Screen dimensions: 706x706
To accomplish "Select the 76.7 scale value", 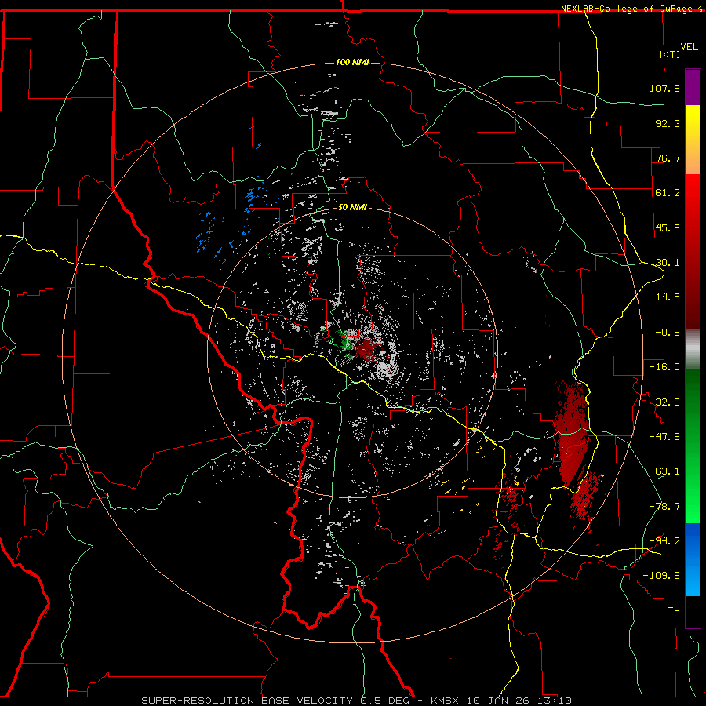I will tap(668, 158).
